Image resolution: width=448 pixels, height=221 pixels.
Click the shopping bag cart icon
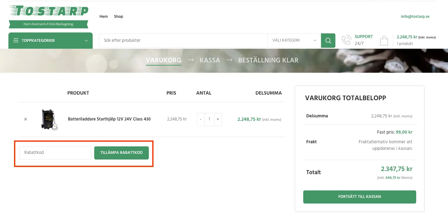[x=384, y=40]
